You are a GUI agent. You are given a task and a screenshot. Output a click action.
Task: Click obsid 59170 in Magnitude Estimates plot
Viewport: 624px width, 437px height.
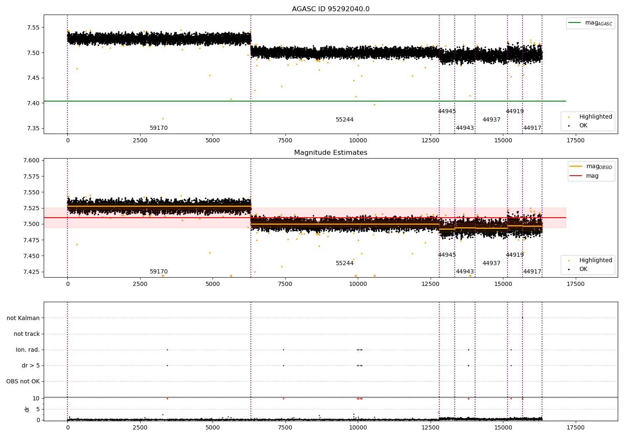coord(159,271)
